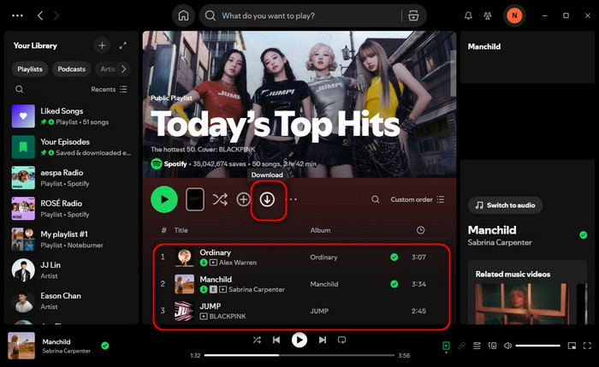Select the Artists filter chip
Image resolution: width=599 pixels, height=367 pixels.
pyautogui.click(x=107, y=69)
